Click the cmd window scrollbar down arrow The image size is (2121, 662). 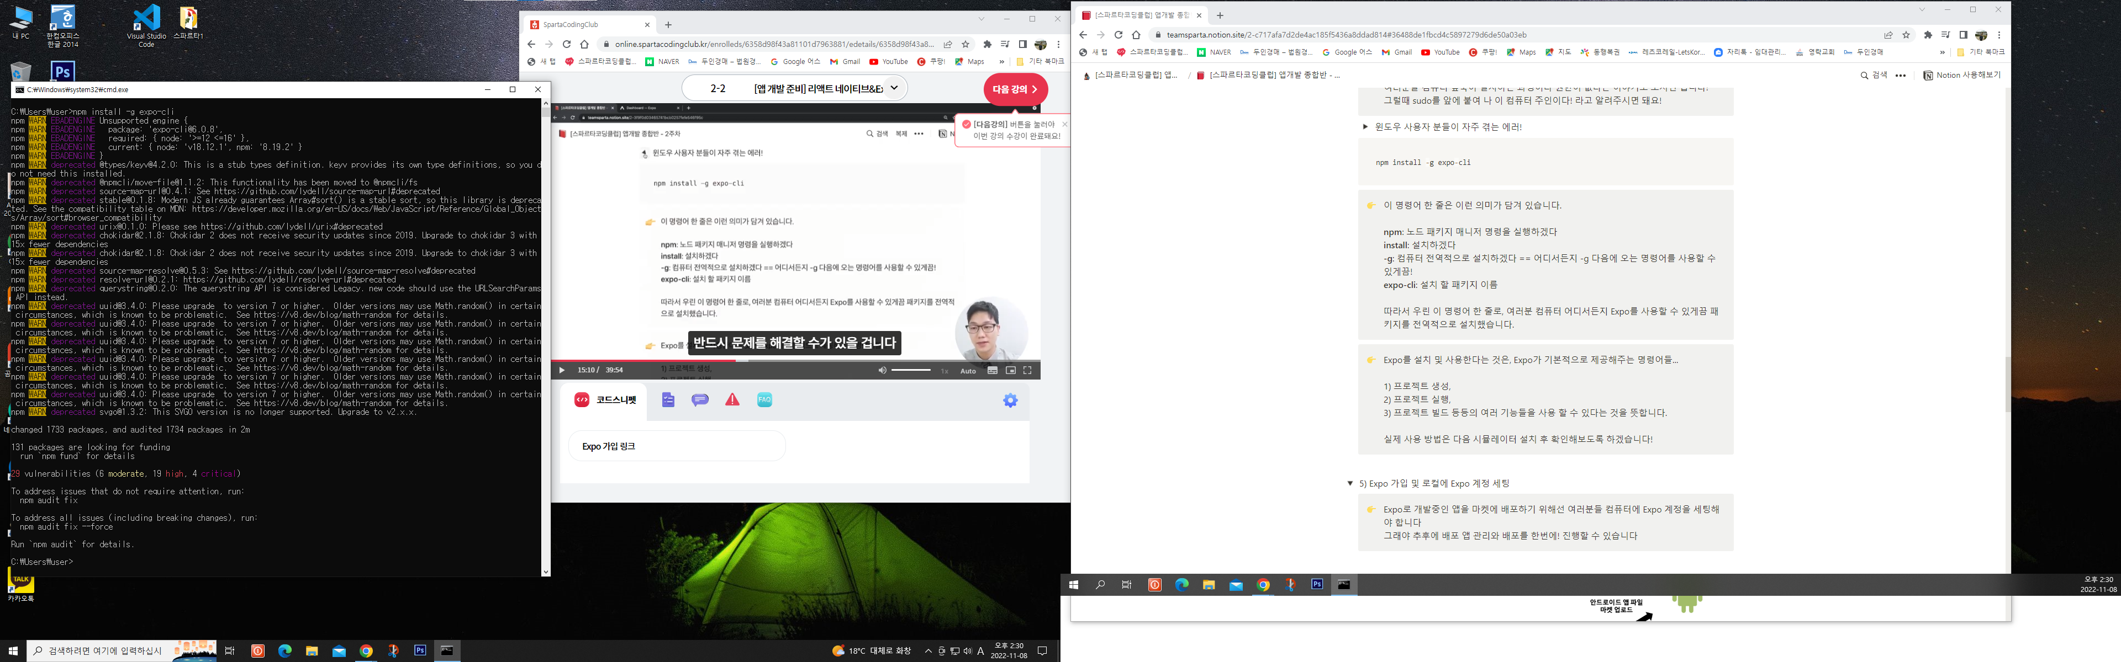click(545, 572)
